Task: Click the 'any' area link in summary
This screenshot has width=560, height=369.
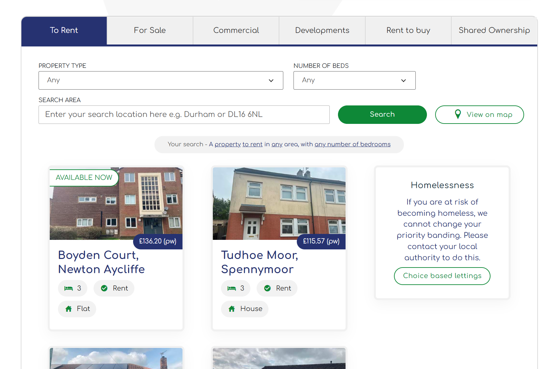Action: 277,144
